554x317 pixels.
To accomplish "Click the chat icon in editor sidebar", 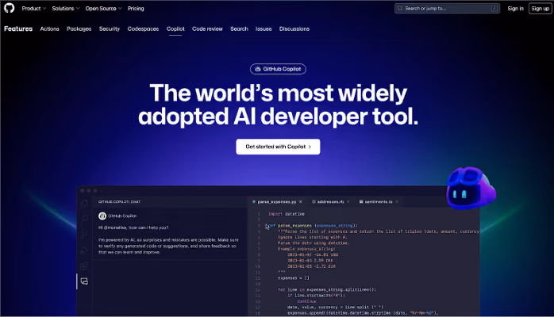I will tap(84, 281).
